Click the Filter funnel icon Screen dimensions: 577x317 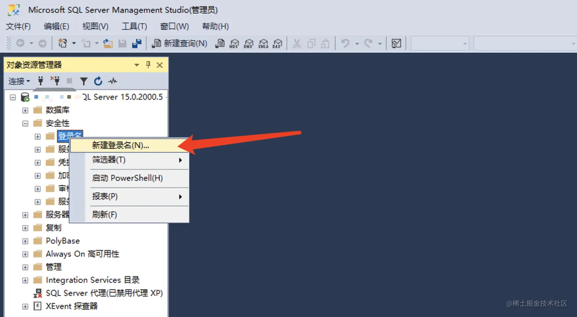click(x=84, y=81)
